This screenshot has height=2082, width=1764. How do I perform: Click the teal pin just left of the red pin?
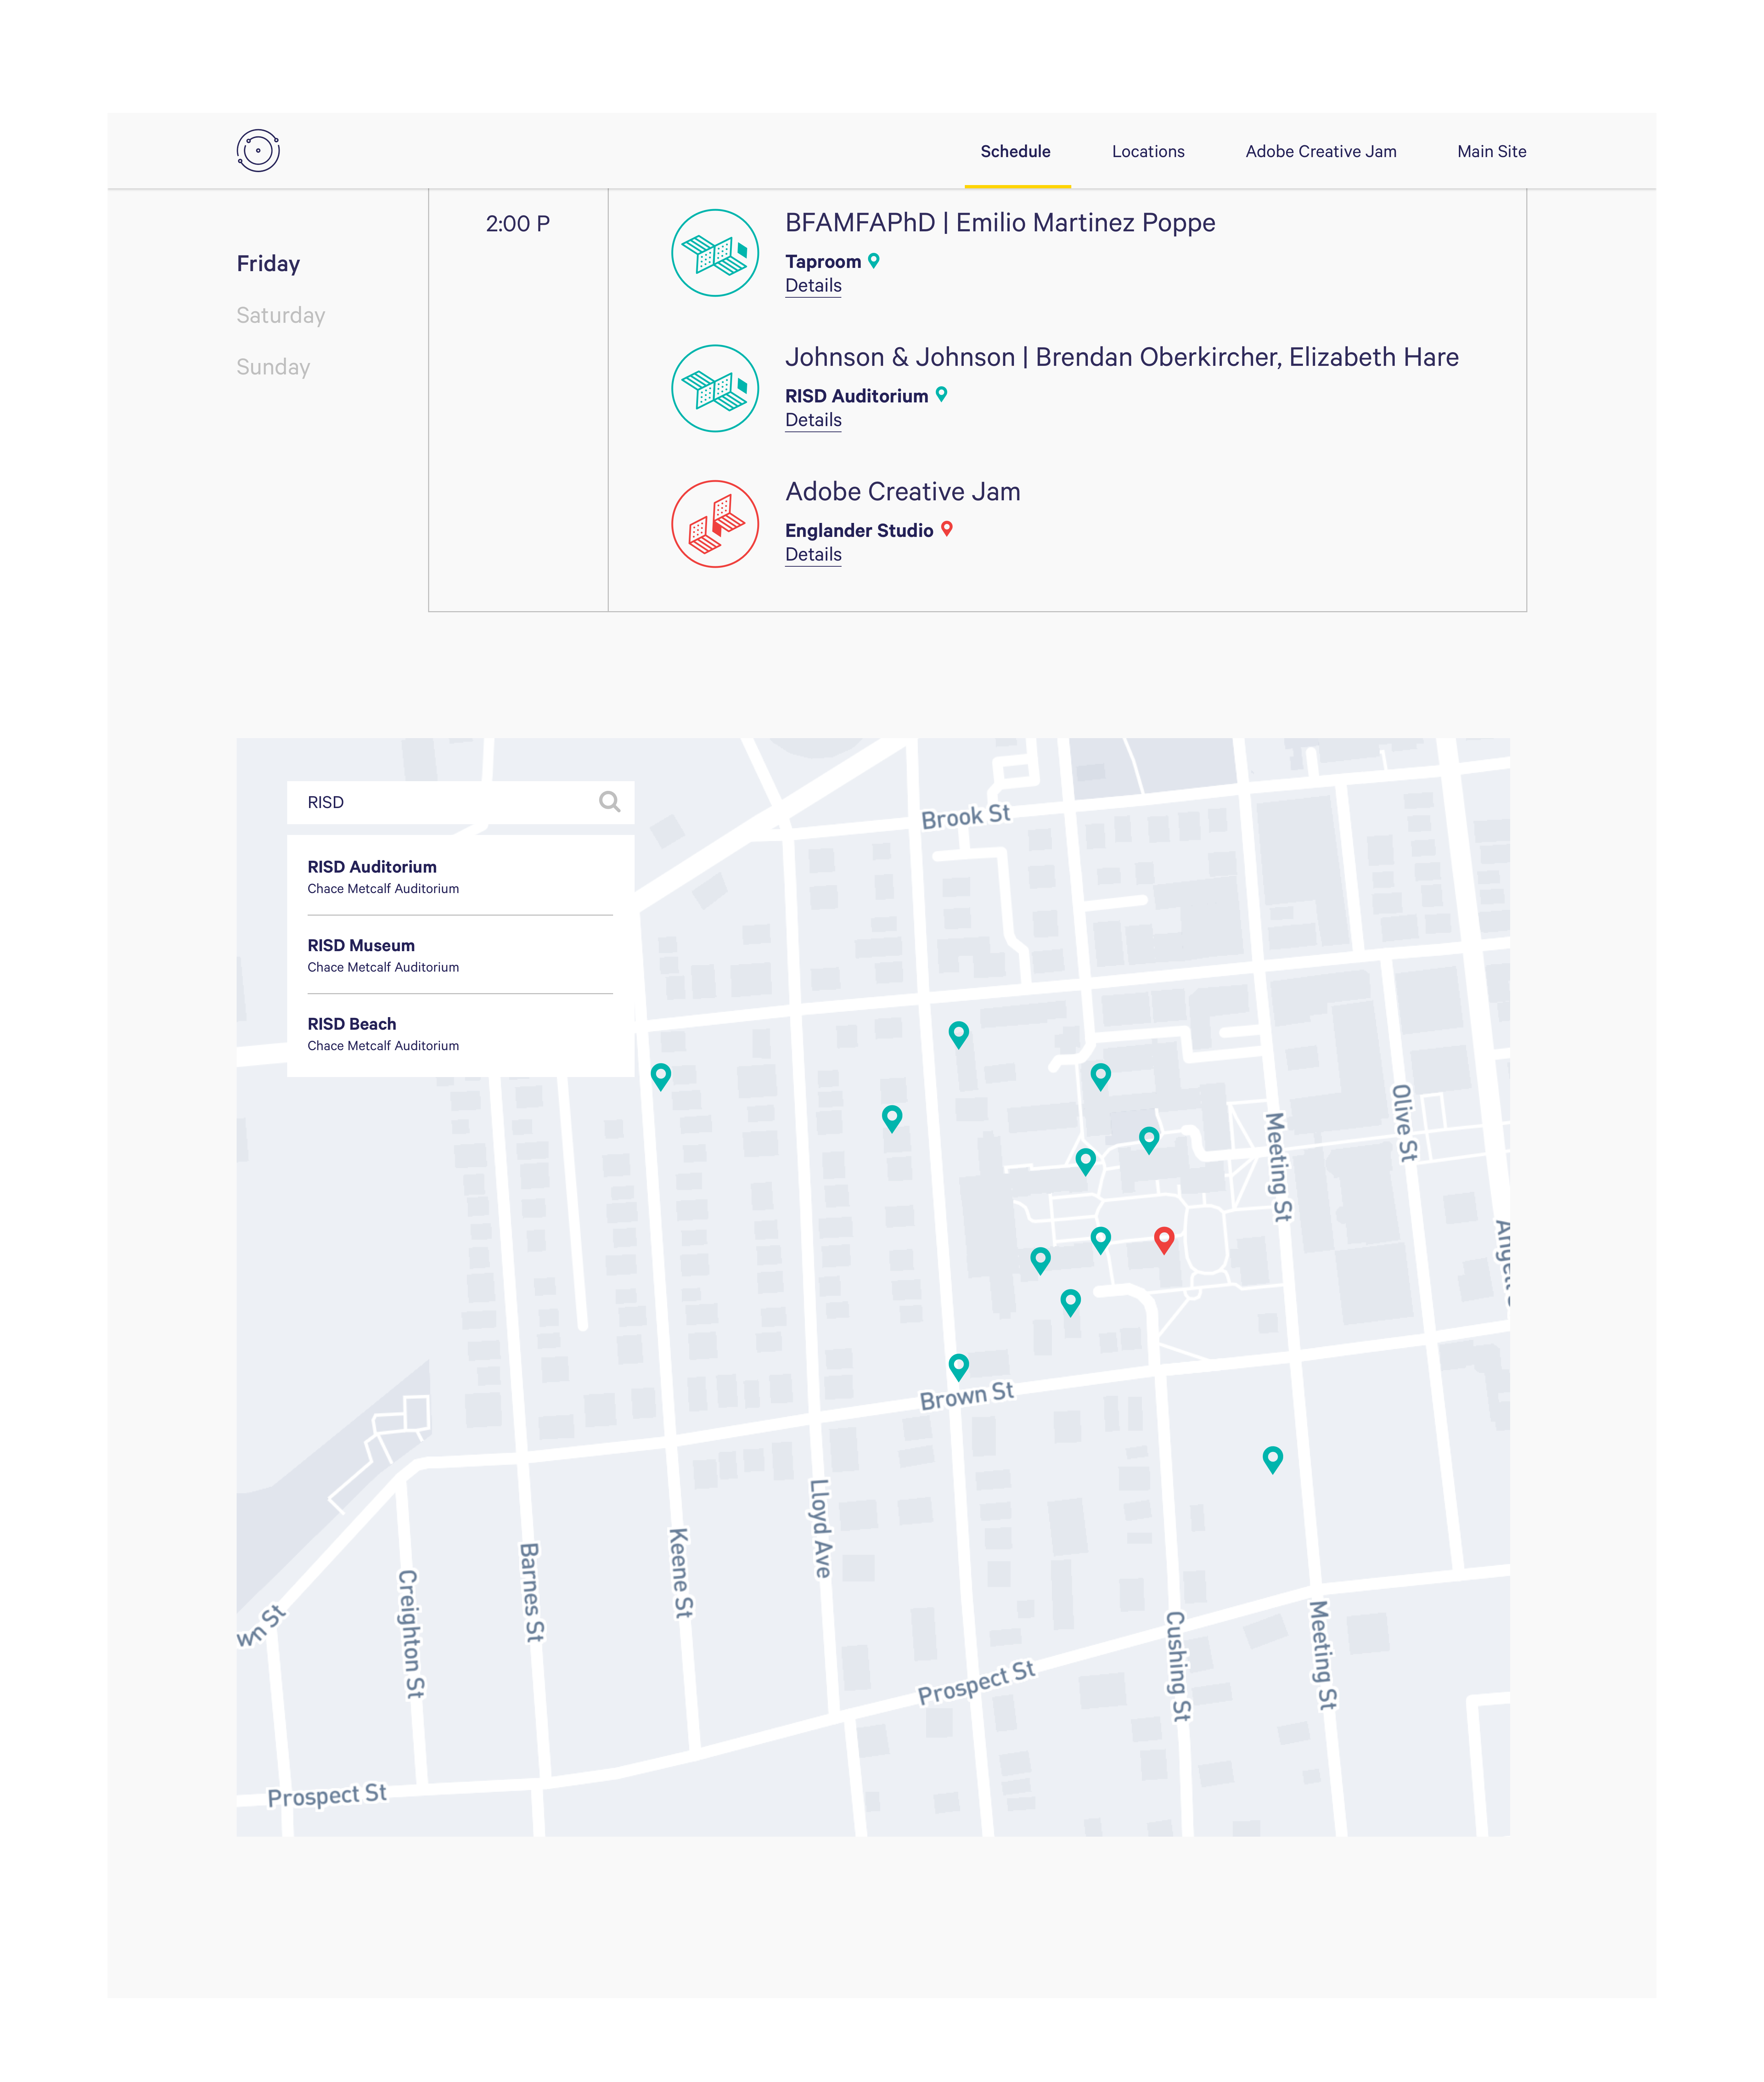1101,1241
